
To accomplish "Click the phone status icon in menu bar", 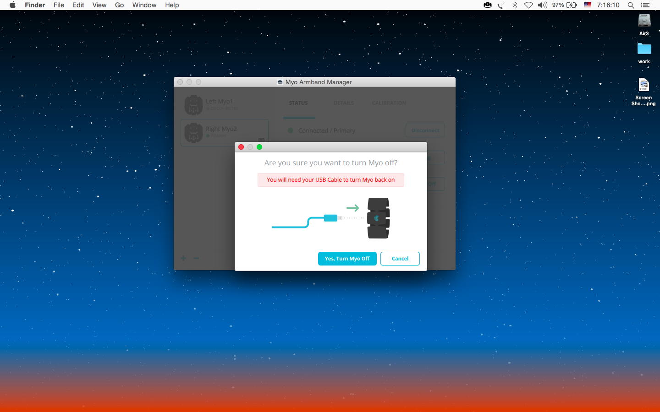I will [x=501, y=5].
